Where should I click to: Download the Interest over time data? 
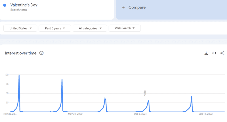pos(206,53)
